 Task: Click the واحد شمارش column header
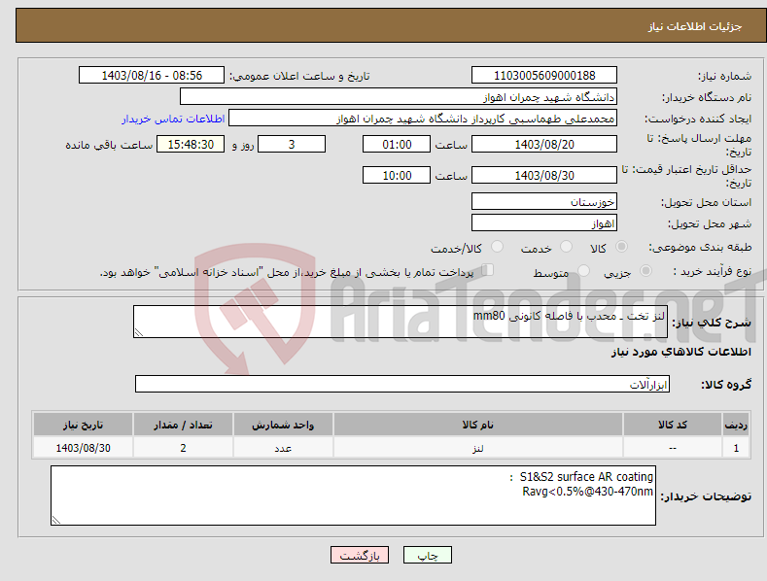283,425
